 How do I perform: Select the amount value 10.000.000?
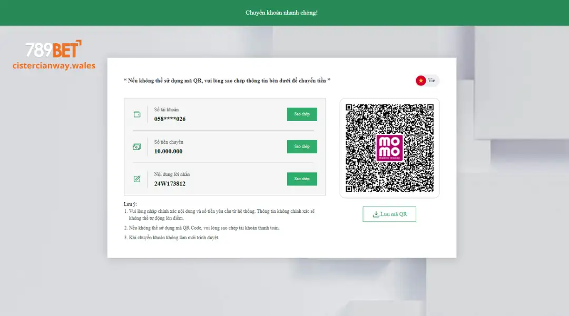[x=168, y=151]
